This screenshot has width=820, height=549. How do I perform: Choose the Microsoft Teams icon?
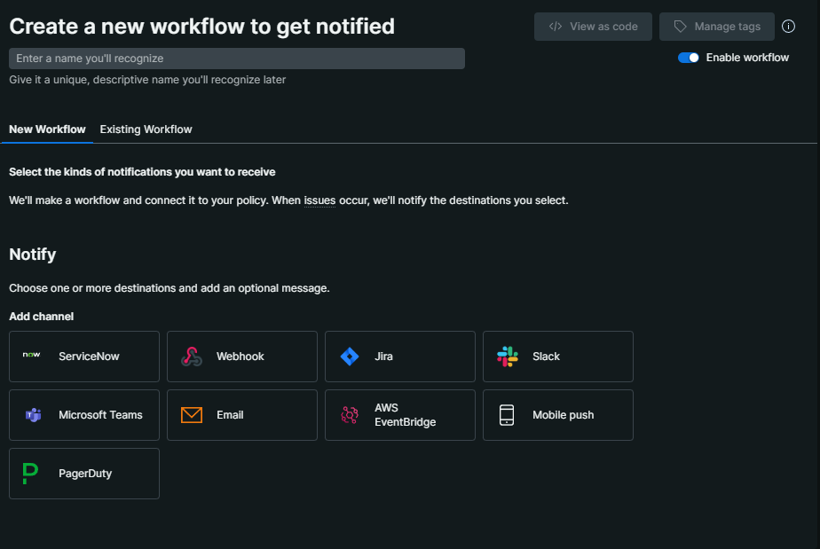tap(32, 415)
